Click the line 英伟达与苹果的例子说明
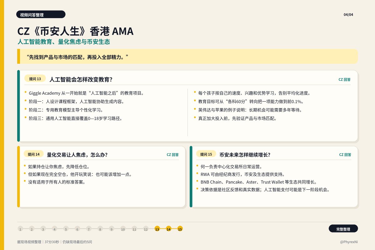The height and width of the screenshot is (250, 375). tap(250, 110)
